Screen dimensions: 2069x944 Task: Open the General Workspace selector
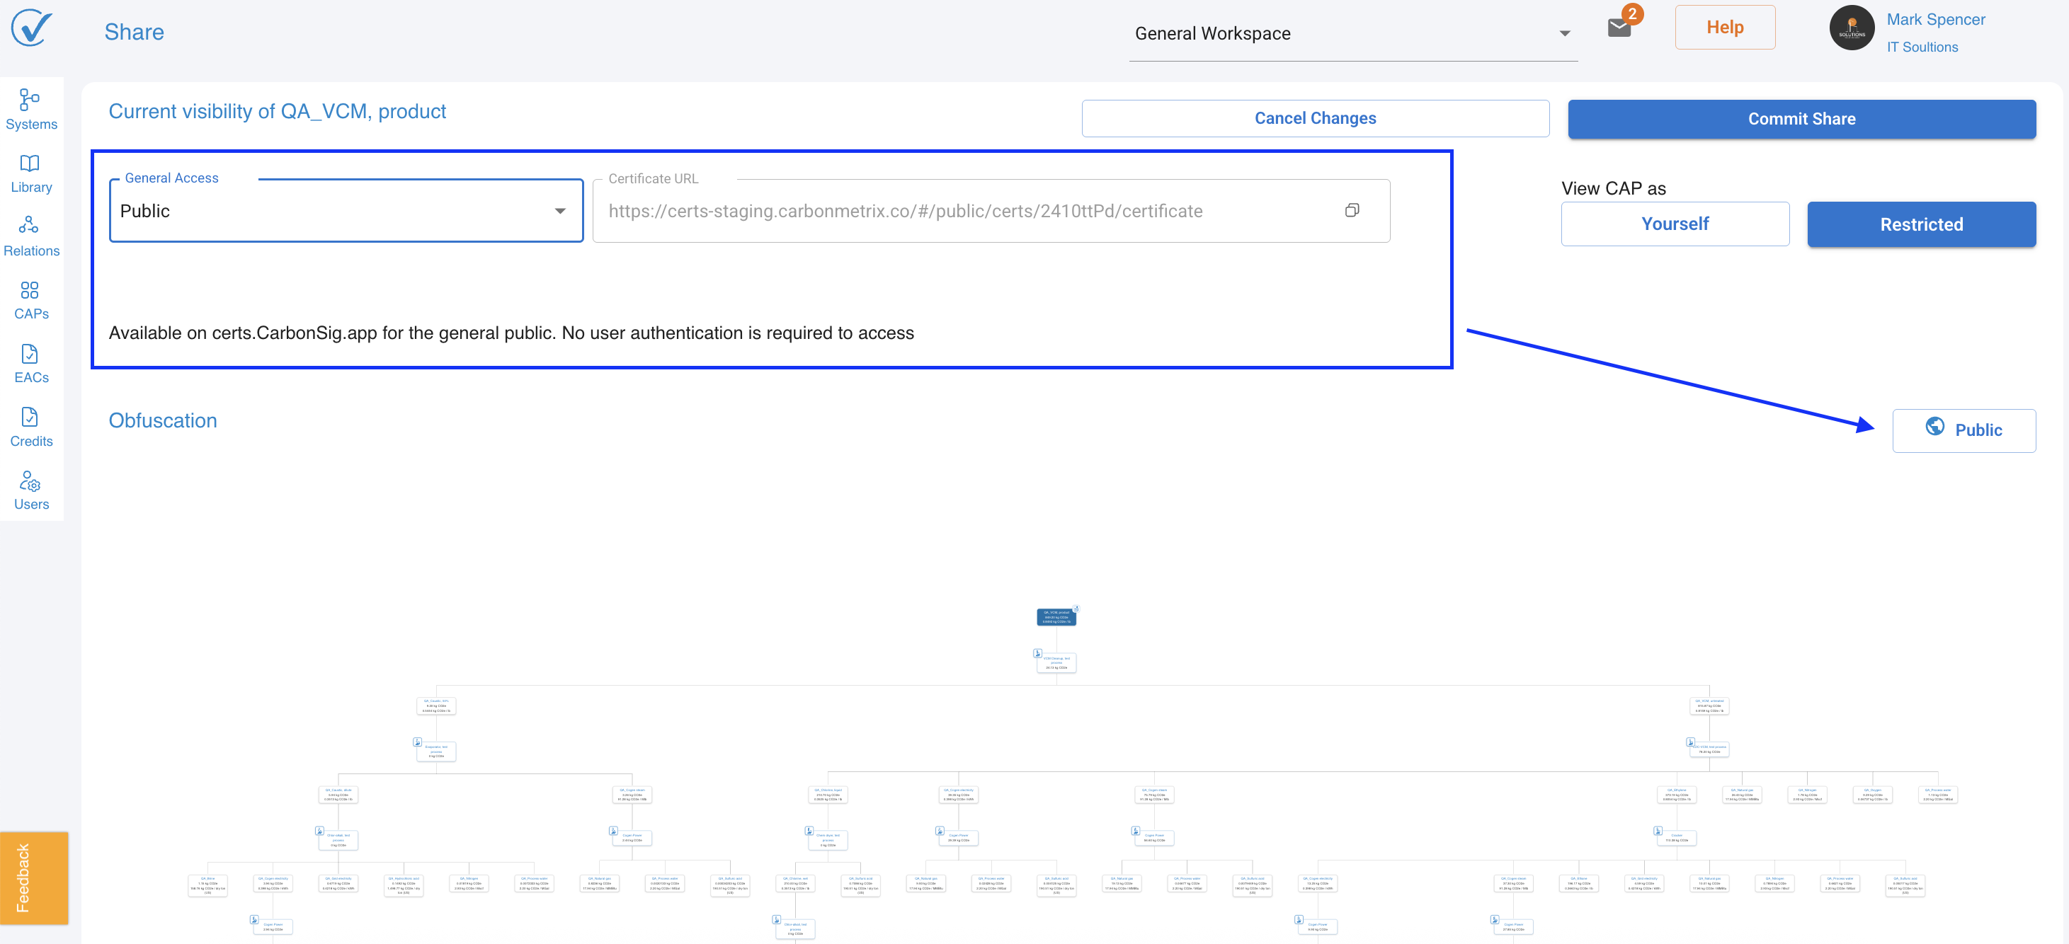(1352, 34)
